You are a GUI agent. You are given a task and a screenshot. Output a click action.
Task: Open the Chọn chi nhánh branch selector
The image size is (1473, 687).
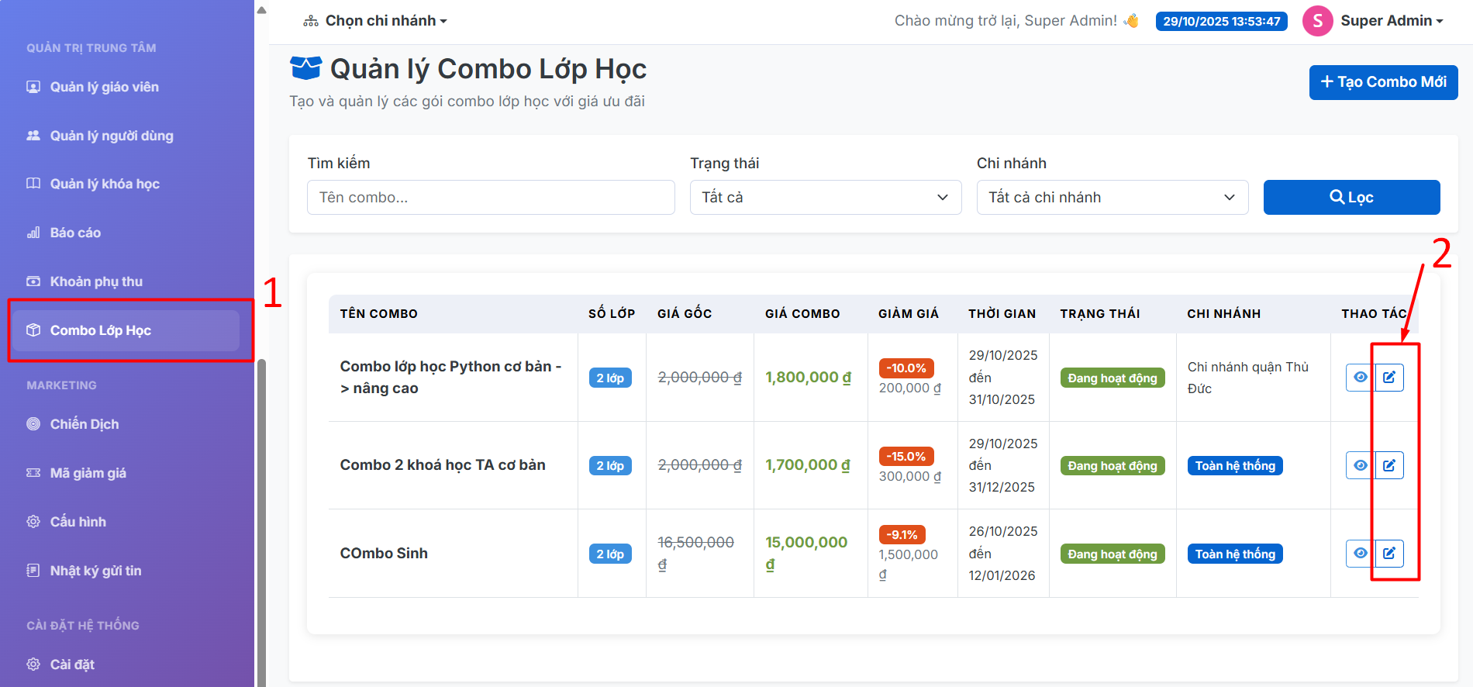pyautogui.click(x=376, y=21)
